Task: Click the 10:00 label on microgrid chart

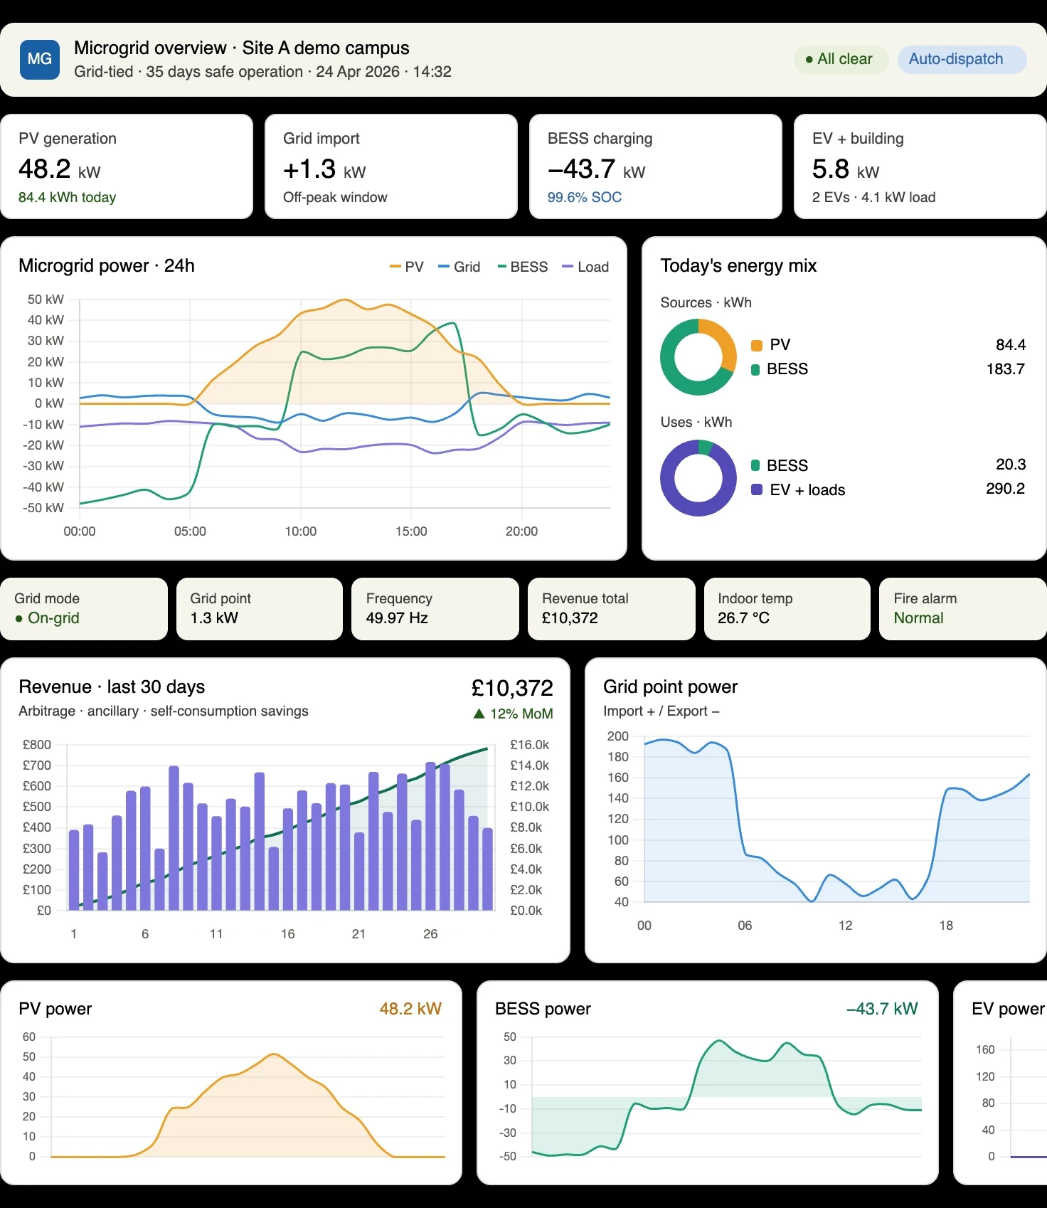Action: click(301, 531)
